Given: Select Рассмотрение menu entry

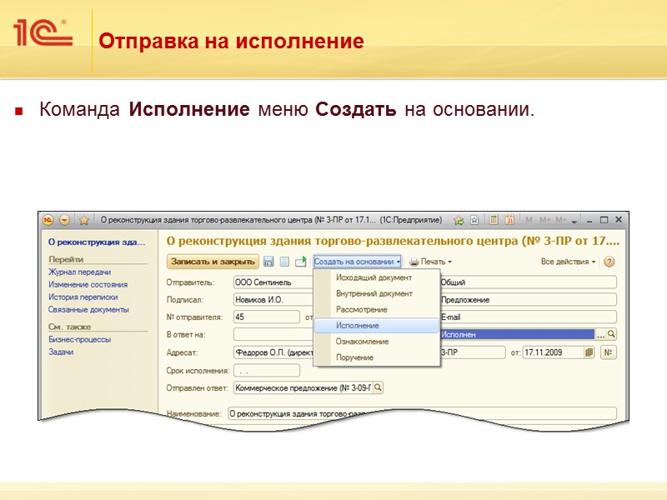Looking at the screenshot, I should tap(362, 309).
